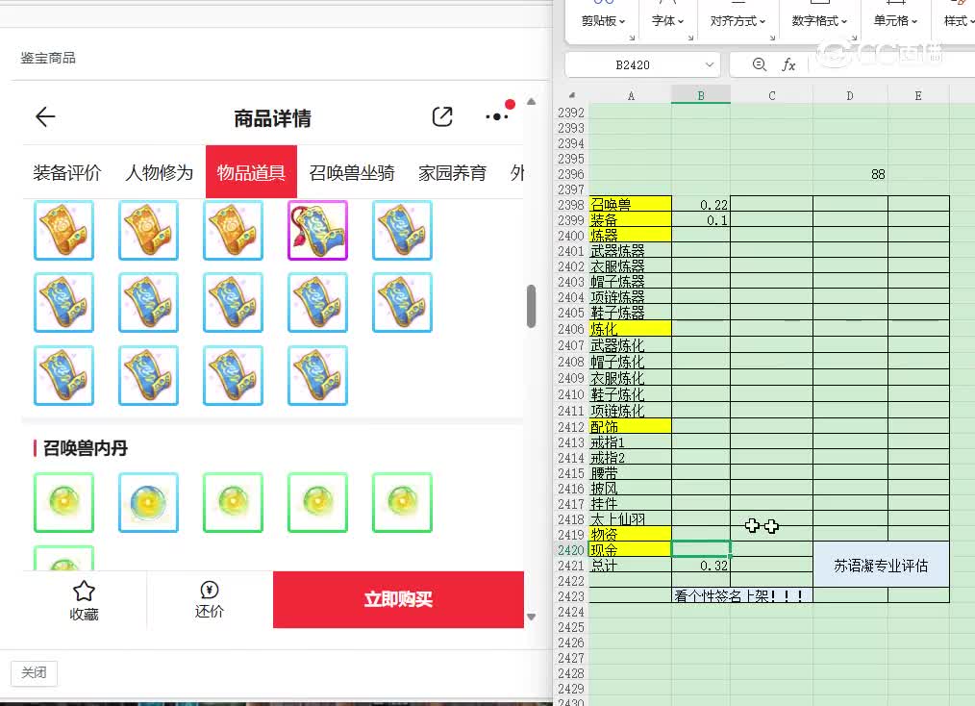Select column B header

701,96
